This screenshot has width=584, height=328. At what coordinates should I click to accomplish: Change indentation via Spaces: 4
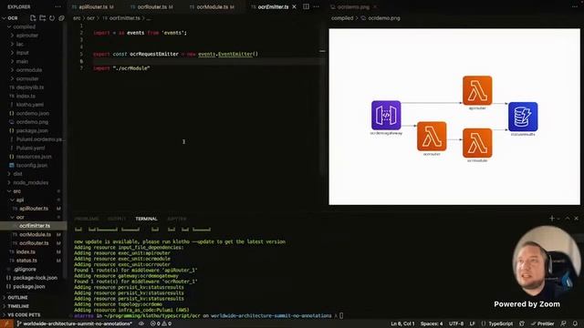click(432, 323)
